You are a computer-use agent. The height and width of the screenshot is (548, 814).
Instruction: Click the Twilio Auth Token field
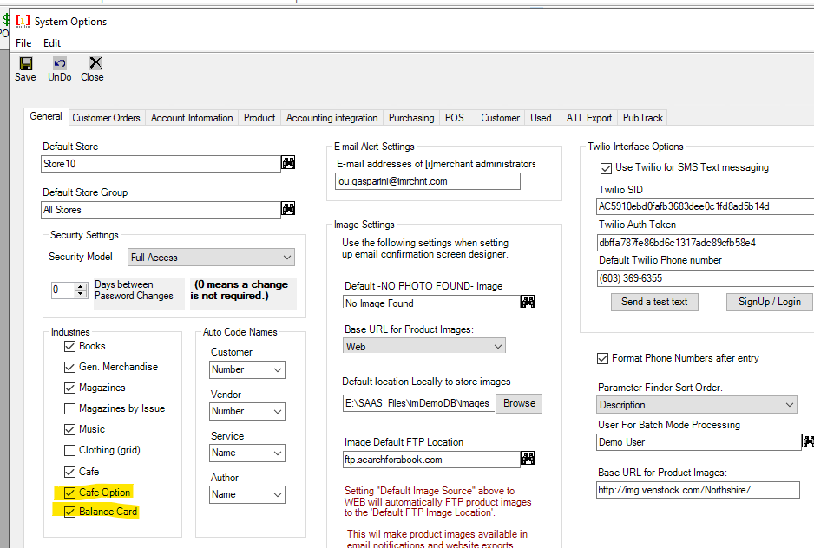click(706, 242)
